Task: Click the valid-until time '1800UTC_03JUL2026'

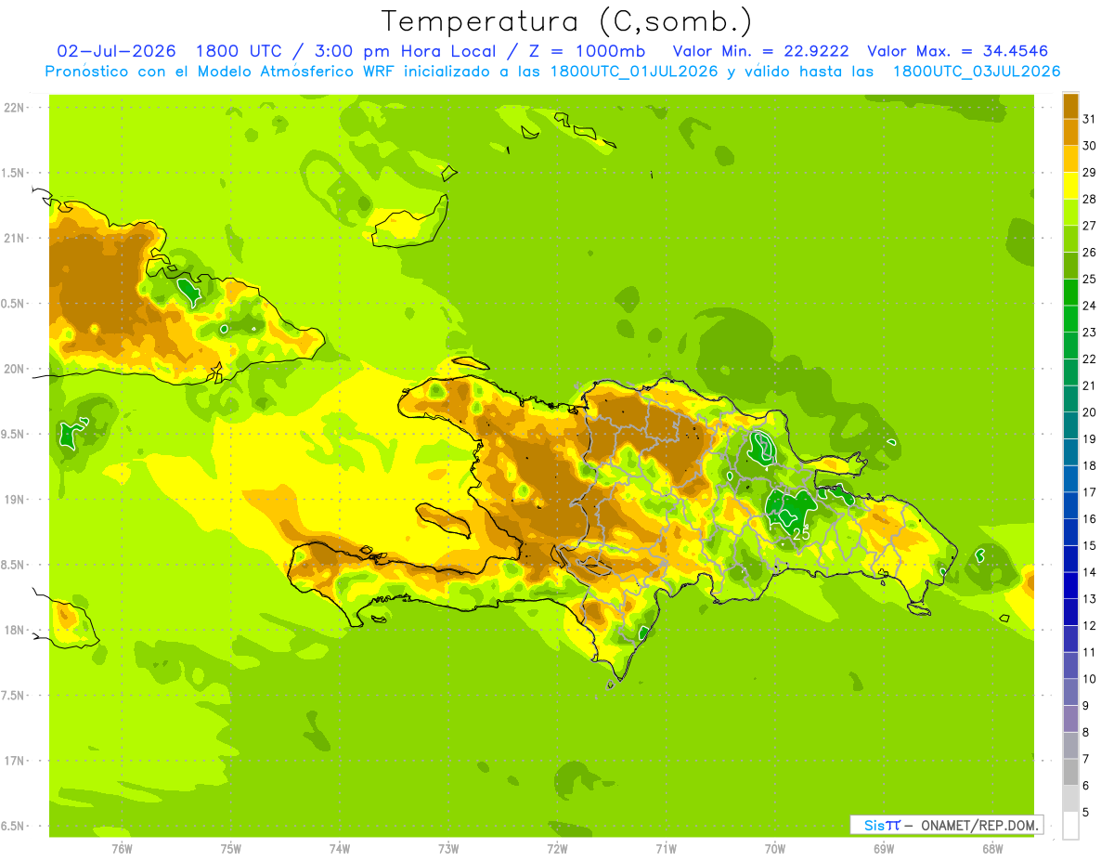Action: click(976, 72)
